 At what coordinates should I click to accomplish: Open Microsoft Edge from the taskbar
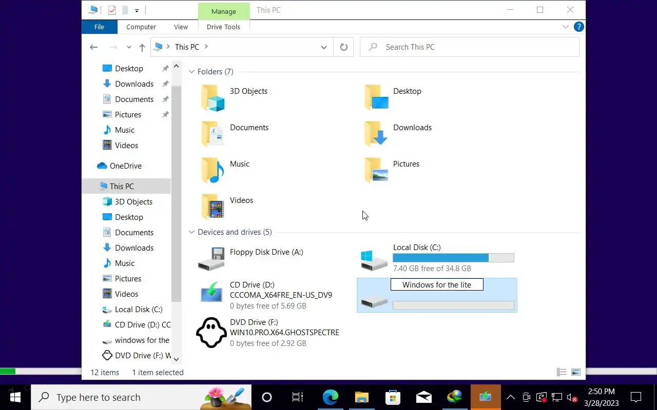(x=331, y=397)
